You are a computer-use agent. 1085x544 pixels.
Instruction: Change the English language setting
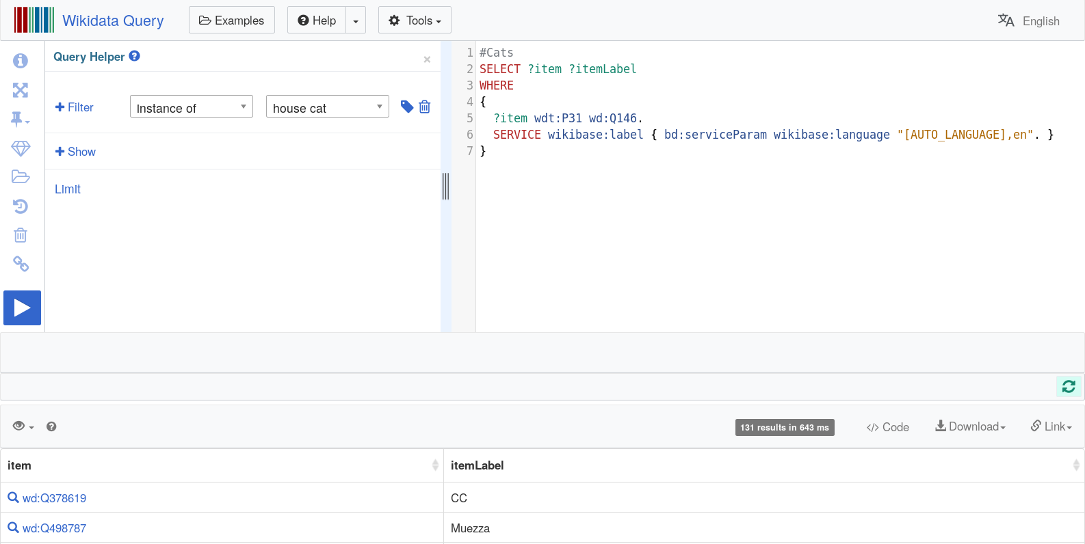[1041, 21]
